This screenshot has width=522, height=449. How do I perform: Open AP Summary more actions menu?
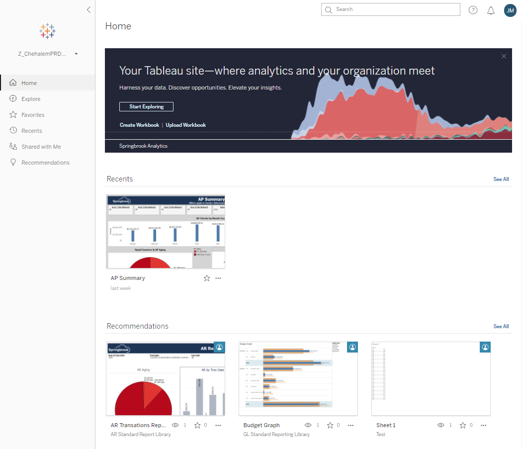pos(218,278)
